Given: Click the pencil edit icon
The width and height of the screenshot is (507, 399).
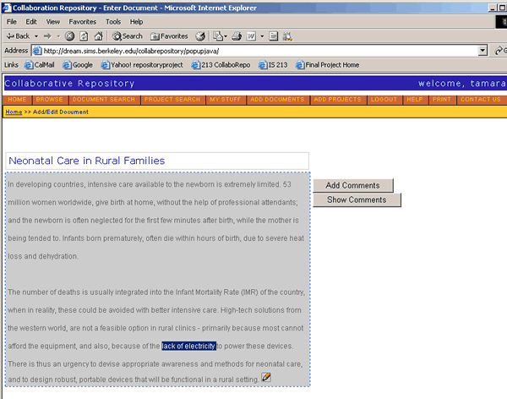Looking at the screenshot, I should (x=266, y=377).
